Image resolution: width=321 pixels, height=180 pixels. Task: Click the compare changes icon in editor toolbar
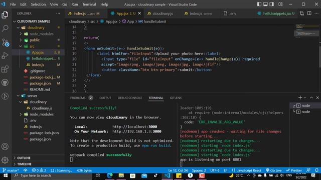point(302,13)
